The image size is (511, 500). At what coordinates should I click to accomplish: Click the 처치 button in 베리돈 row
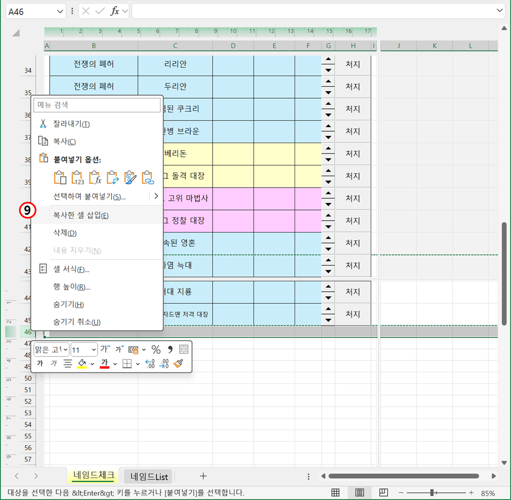(353, 153)
